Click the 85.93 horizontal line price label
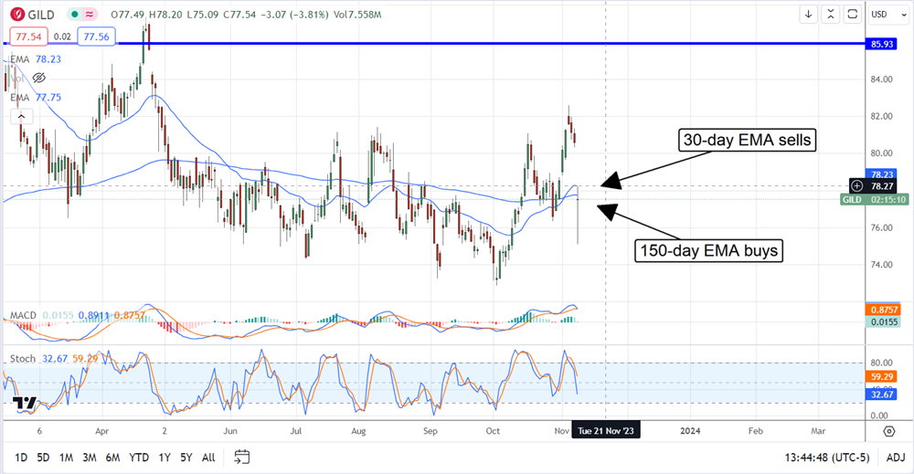The image size is (914, 474). (x=882, y=44)
